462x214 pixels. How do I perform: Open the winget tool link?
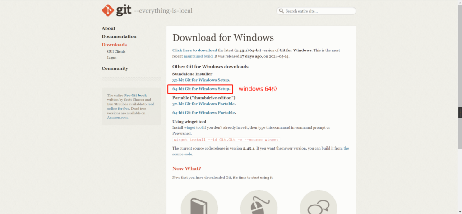tap(193, 128)
